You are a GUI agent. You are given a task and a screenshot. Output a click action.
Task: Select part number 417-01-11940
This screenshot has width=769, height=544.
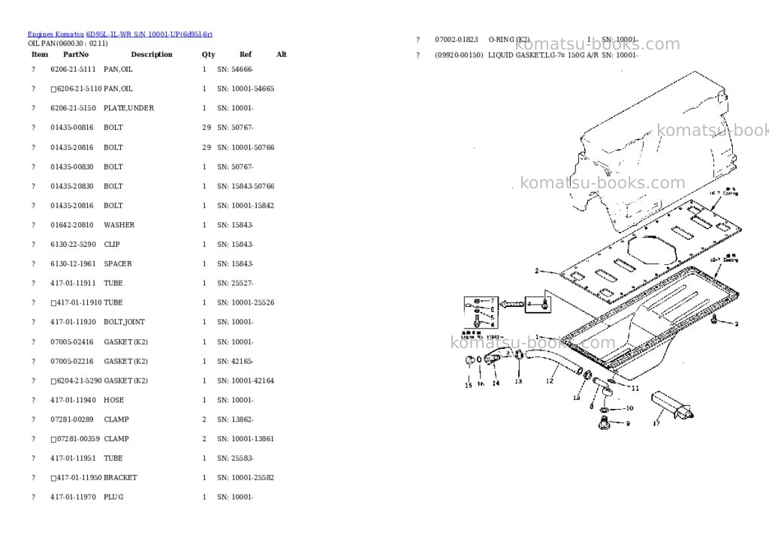click(x=73, y=400)
